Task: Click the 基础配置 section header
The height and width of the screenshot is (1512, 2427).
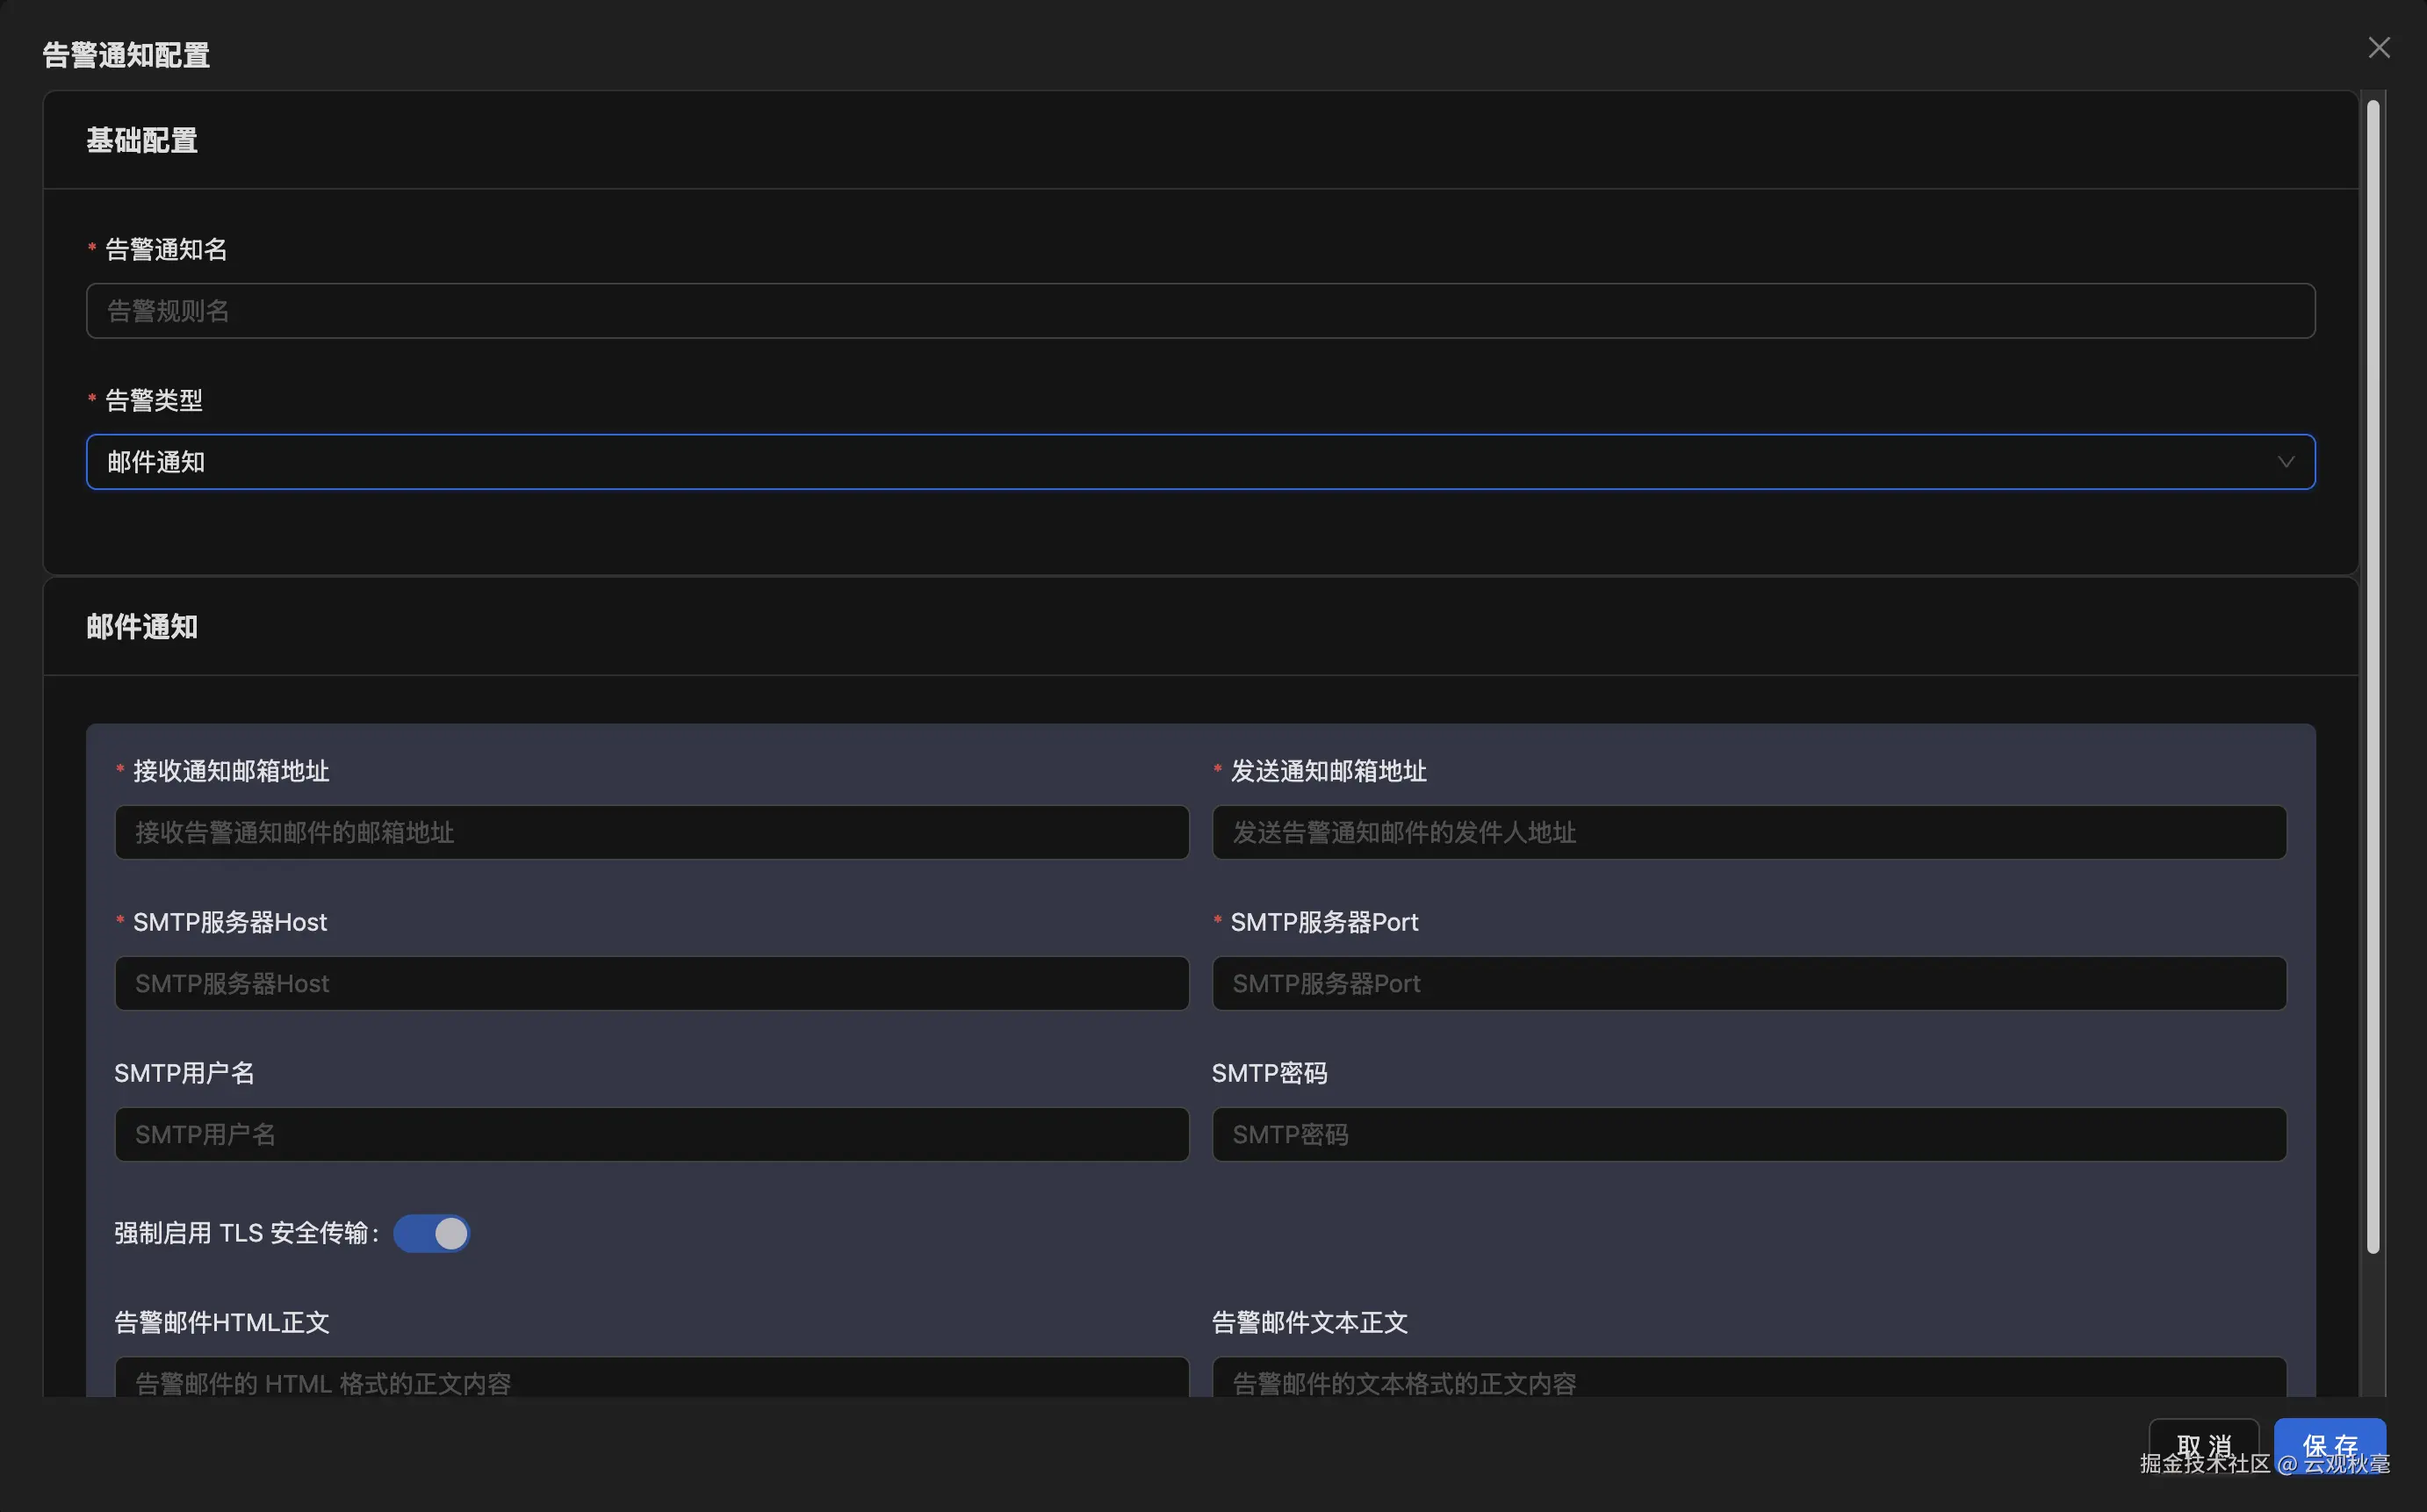Action: point(142,141)
